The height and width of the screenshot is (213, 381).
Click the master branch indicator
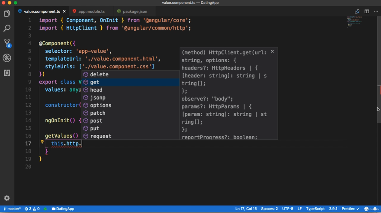(12, 209)
